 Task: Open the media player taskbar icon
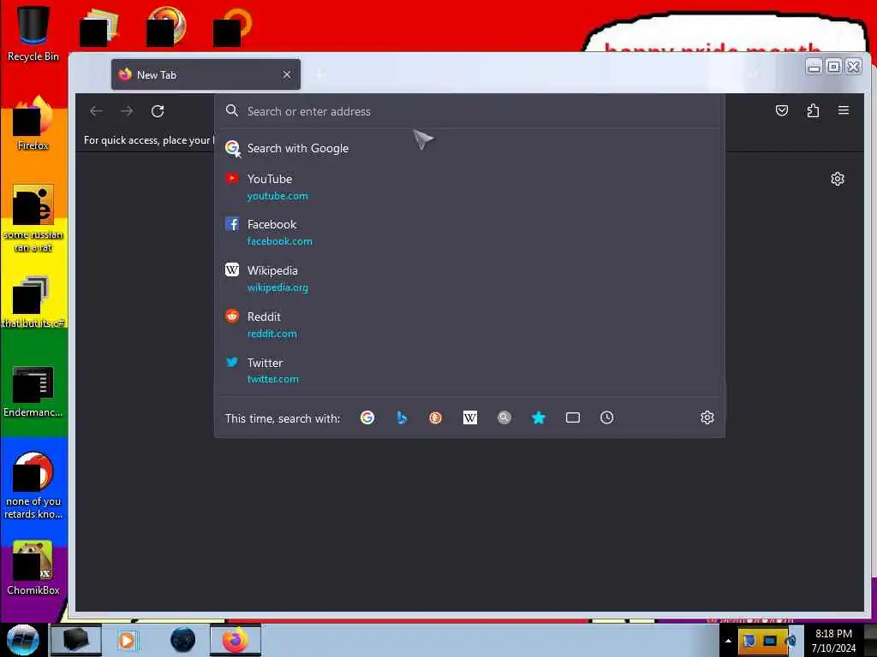pyautogui.click(x=127, y=640)
